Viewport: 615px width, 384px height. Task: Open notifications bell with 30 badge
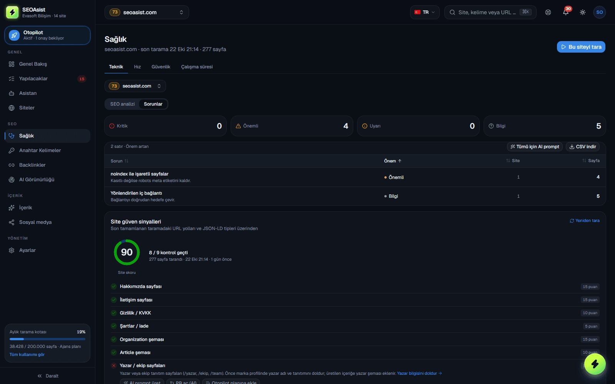(566, 12)
